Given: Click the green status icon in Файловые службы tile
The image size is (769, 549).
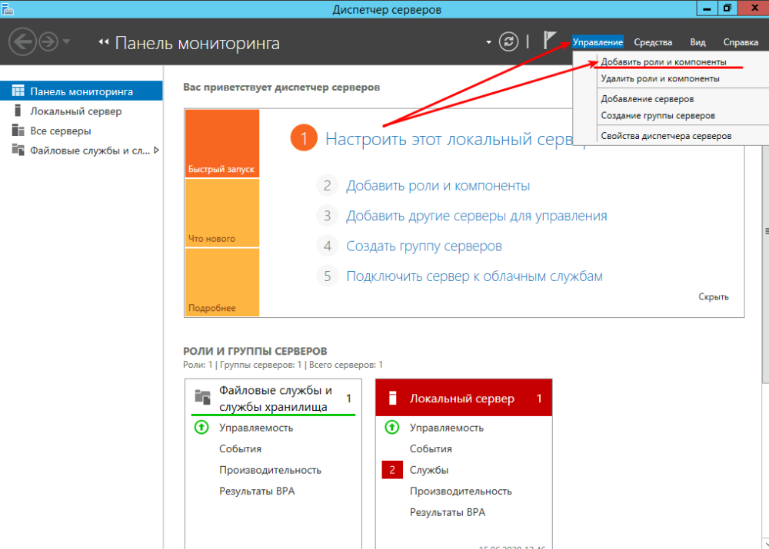Looking at the screenshot, I should click(x=201, y=427).
